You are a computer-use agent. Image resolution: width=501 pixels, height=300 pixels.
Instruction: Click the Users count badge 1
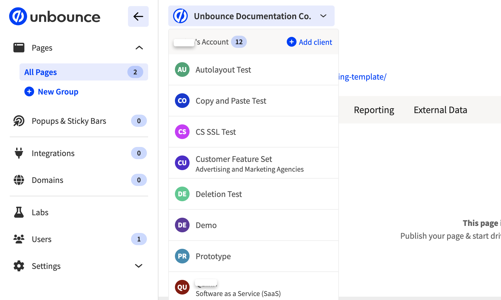[139, 239]
